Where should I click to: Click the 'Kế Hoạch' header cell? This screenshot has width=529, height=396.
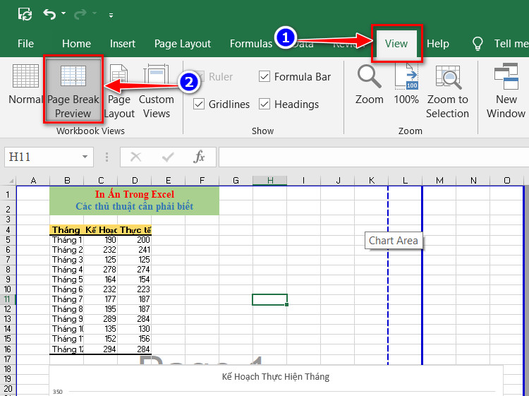(x=101, y=230)
